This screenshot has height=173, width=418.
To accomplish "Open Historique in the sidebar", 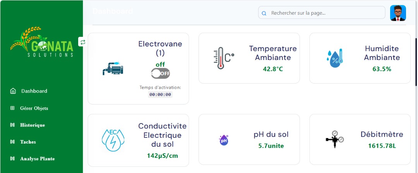I will coord(33,125).
